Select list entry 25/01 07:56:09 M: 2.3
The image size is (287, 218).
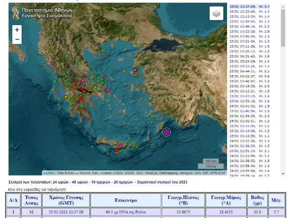click(x=250, y=36)
